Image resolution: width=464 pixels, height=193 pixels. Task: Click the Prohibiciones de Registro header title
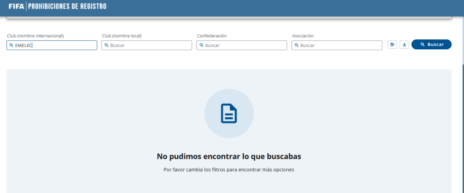pyautogui.click(x=68, y=6)
